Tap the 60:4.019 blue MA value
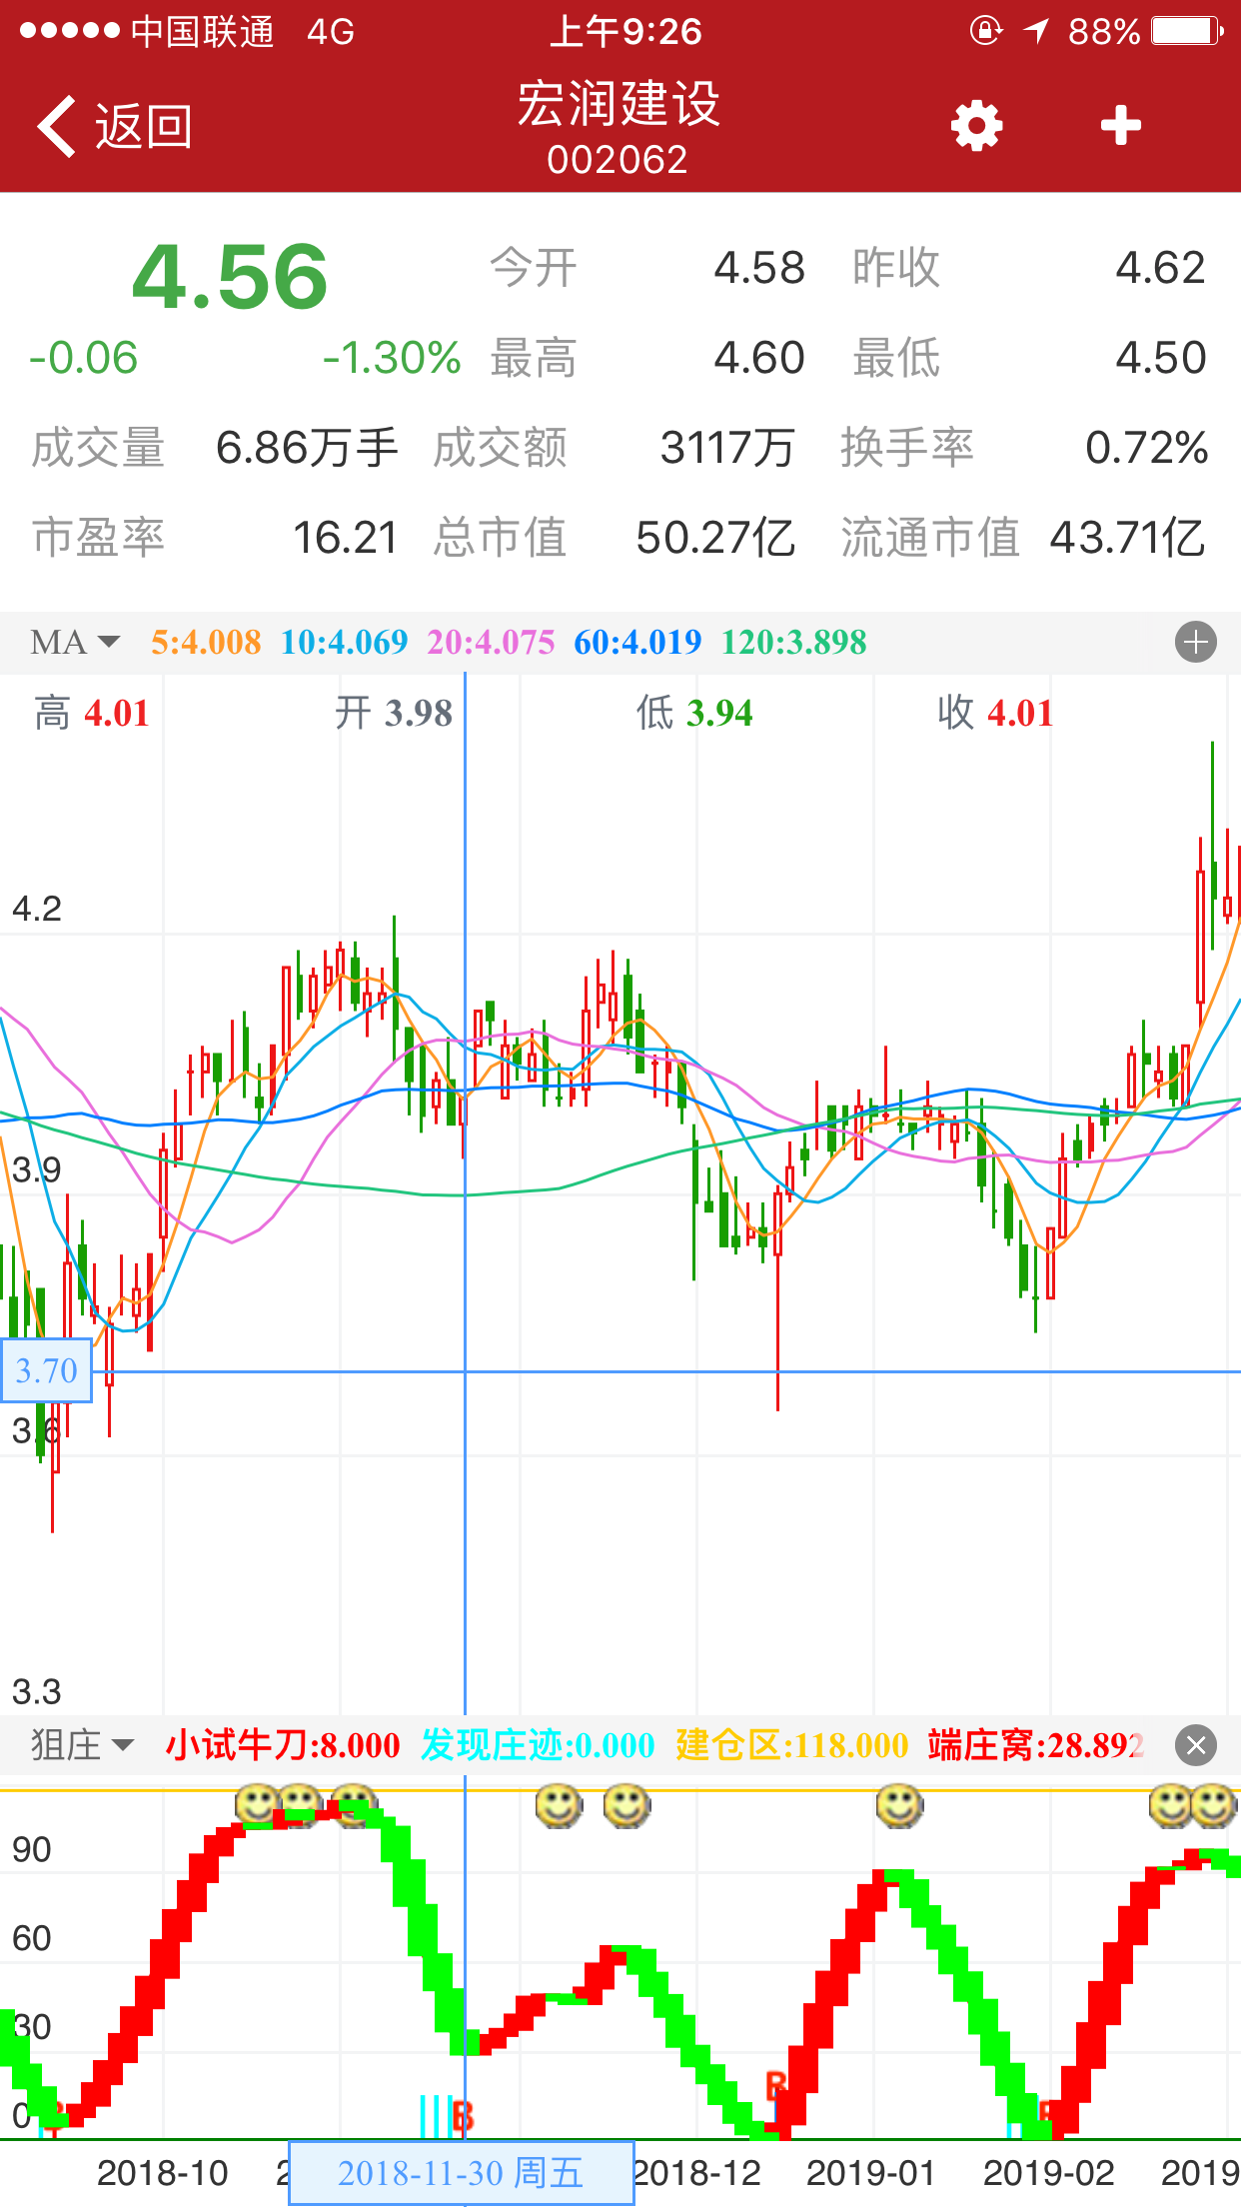The image size is (1241, 2207). (637, 642)
